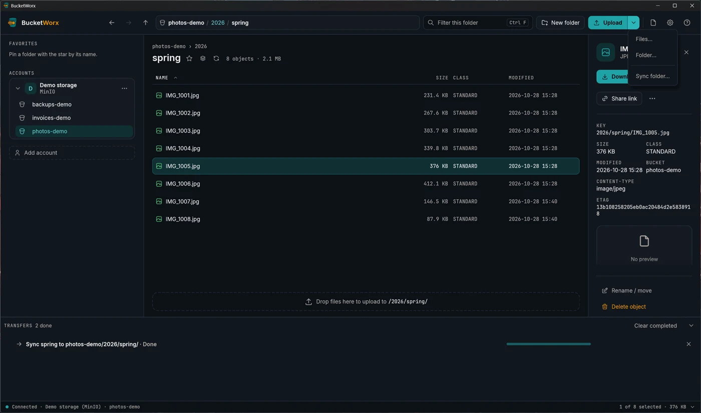Choose Folder... from the Upload menu
Screen dimensions: 701x413
[652, 55]
